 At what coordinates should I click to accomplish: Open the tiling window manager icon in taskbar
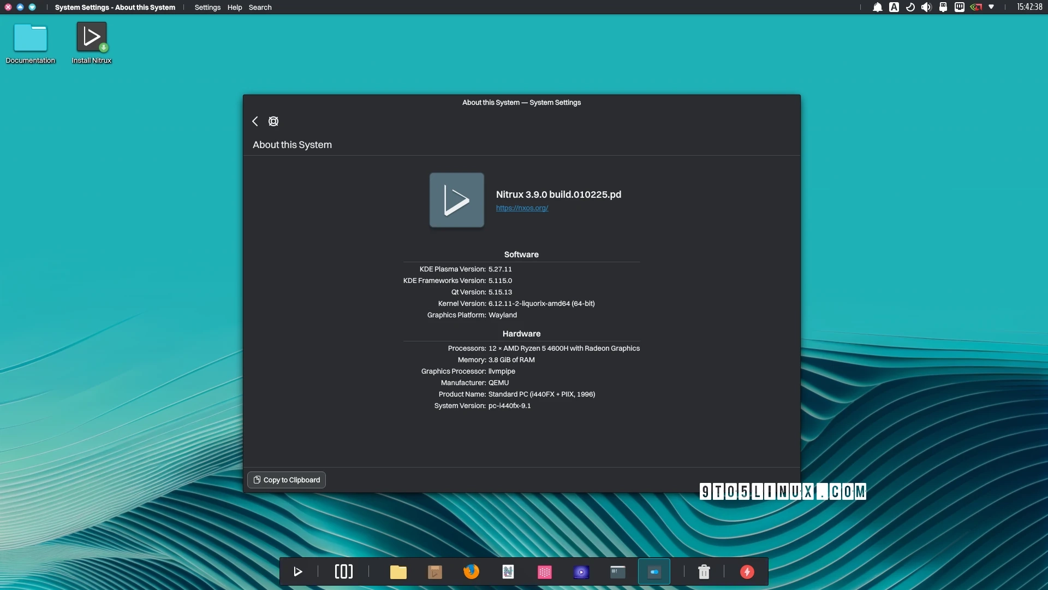tap(343, 571)
